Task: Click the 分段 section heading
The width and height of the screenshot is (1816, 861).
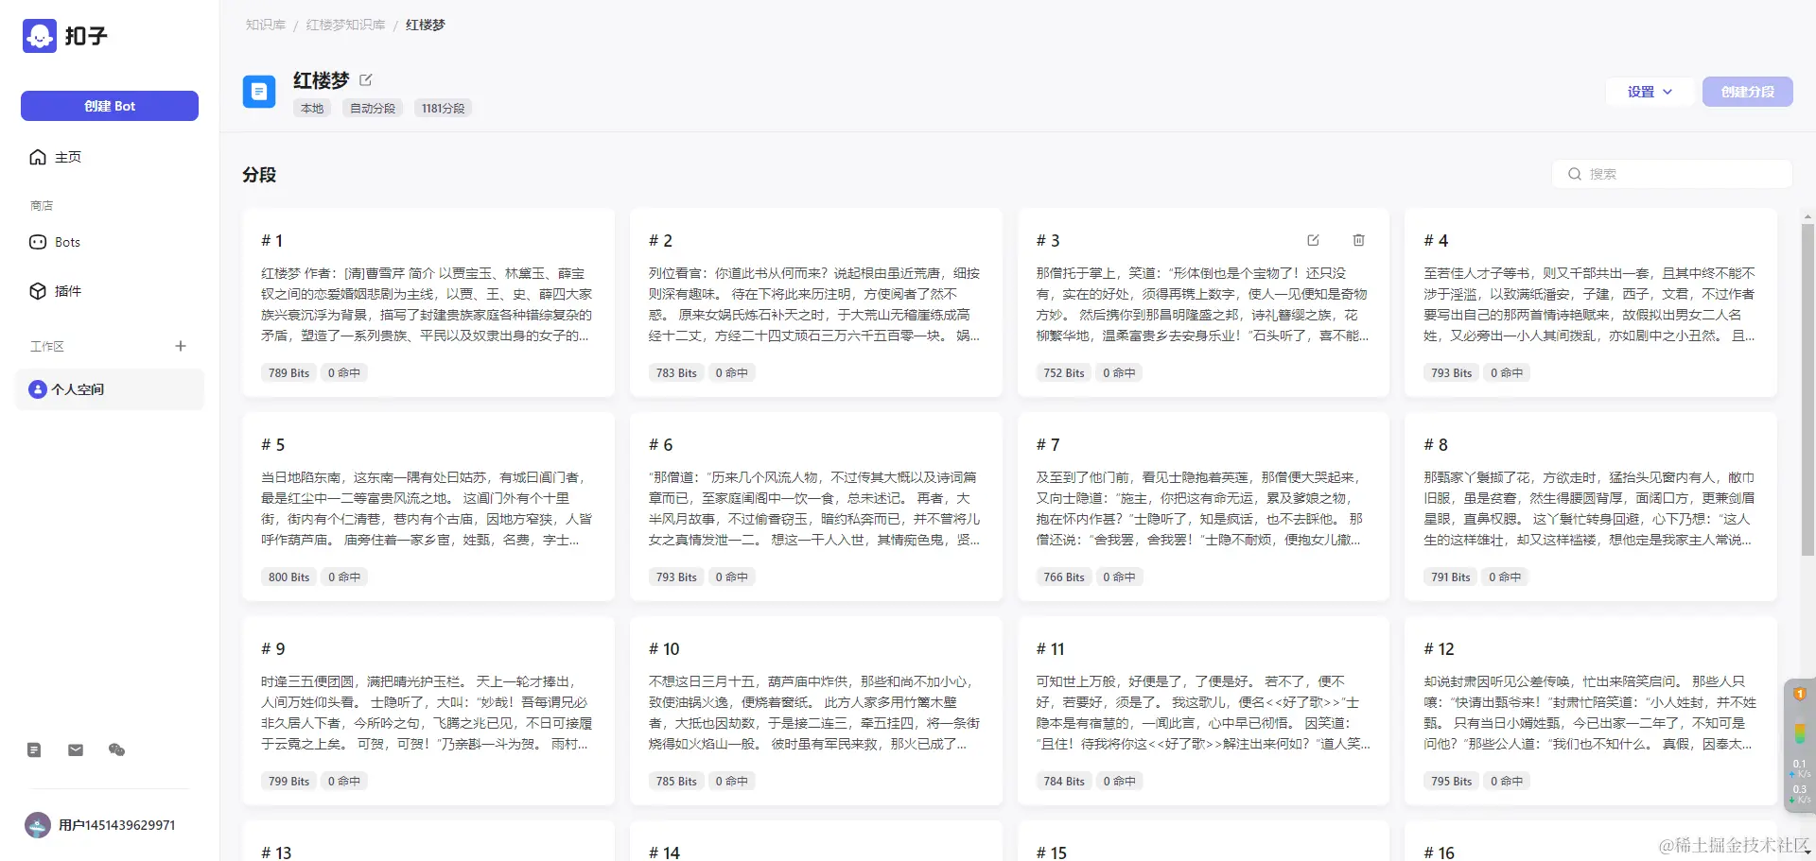Action: click(x=259, y=175)
